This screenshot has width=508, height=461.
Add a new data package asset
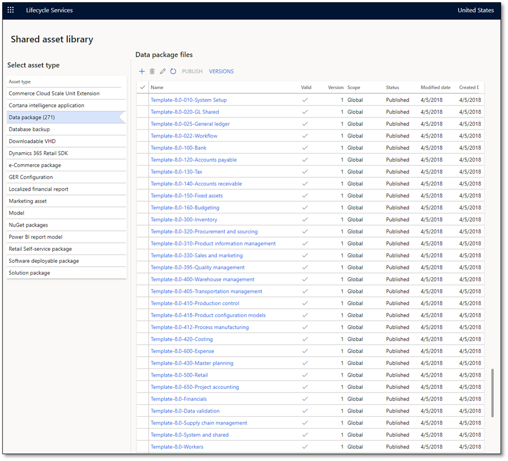[x=141, y=71]
